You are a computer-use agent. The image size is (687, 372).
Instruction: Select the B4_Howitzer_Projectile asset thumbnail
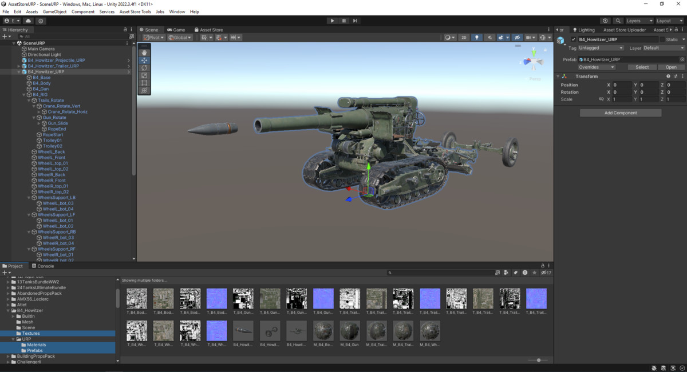243,330
